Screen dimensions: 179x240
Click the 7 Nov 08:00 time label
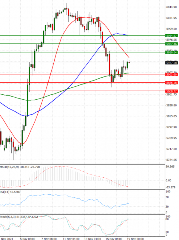click(x=49, y=239)
